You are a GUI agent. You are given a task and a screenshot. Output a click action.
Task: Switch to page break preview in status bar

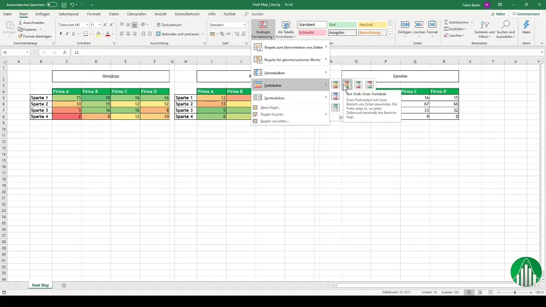click(491, 293)
